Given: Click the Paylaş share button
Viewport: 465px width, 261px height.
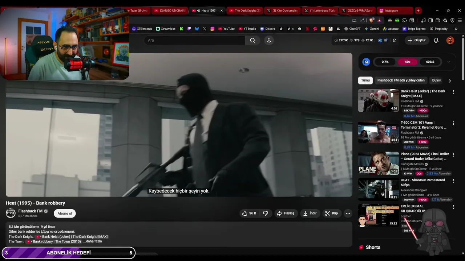Looking at the screenshot, I should [x=285, y=213].
